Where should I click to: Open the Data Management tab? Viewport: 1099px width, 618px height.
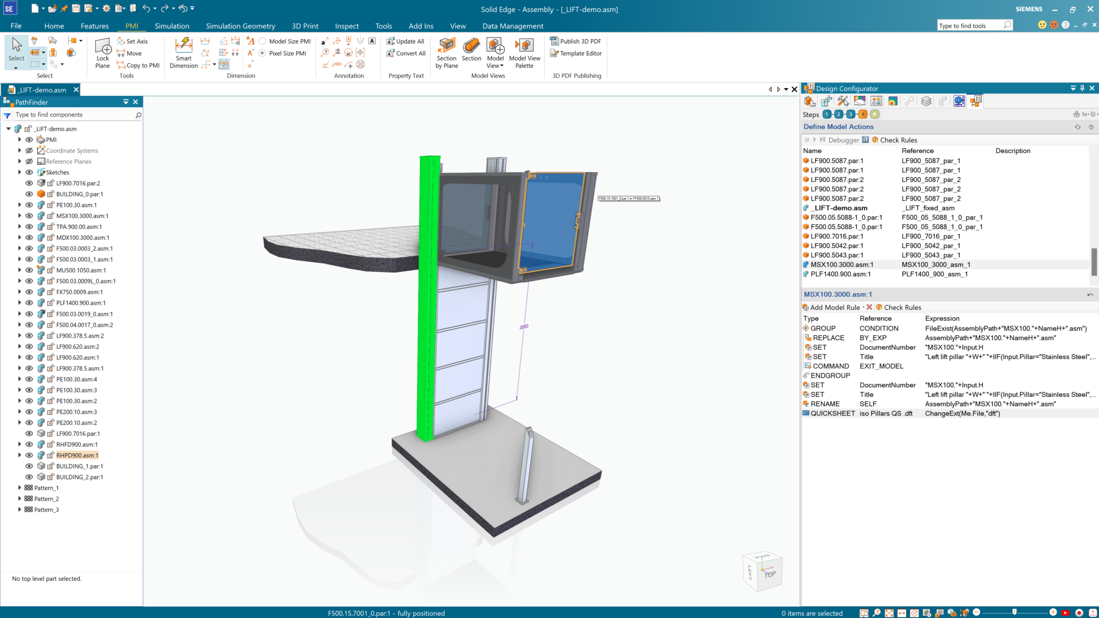click(512, 26)
